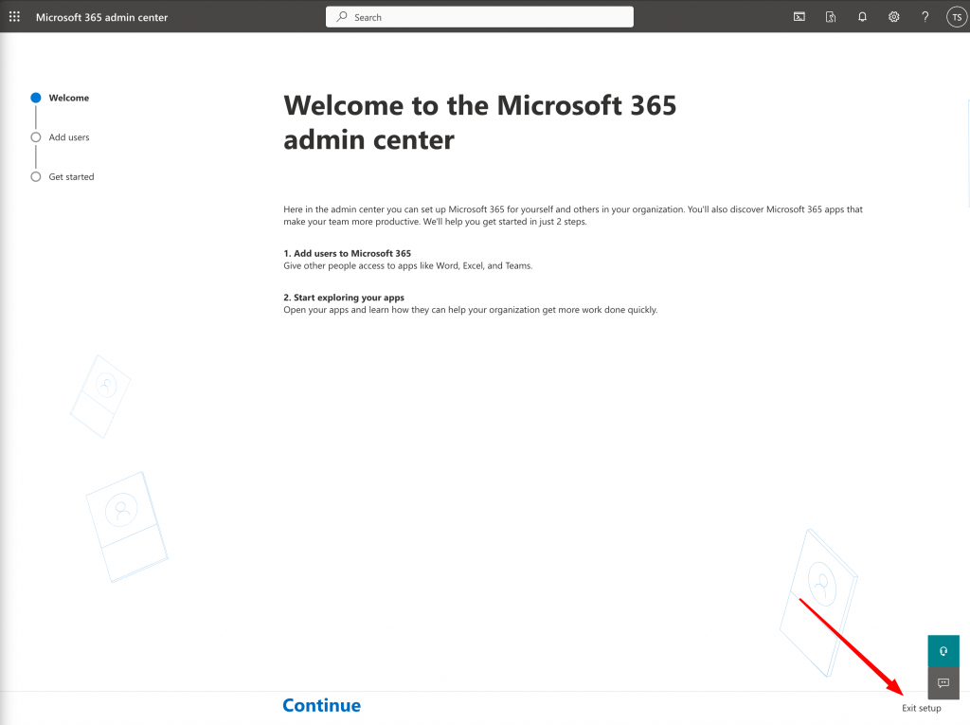The image size is (970, 725).
Task: Click the vertical scrollbar on right edge
Action: [x=967, y=152]
